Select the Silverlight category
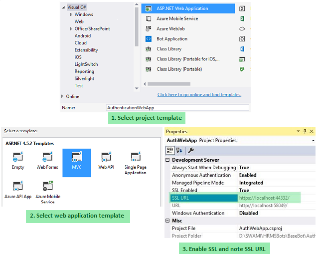The width and height of the screenshot is (318, 255). pos(84,78)
